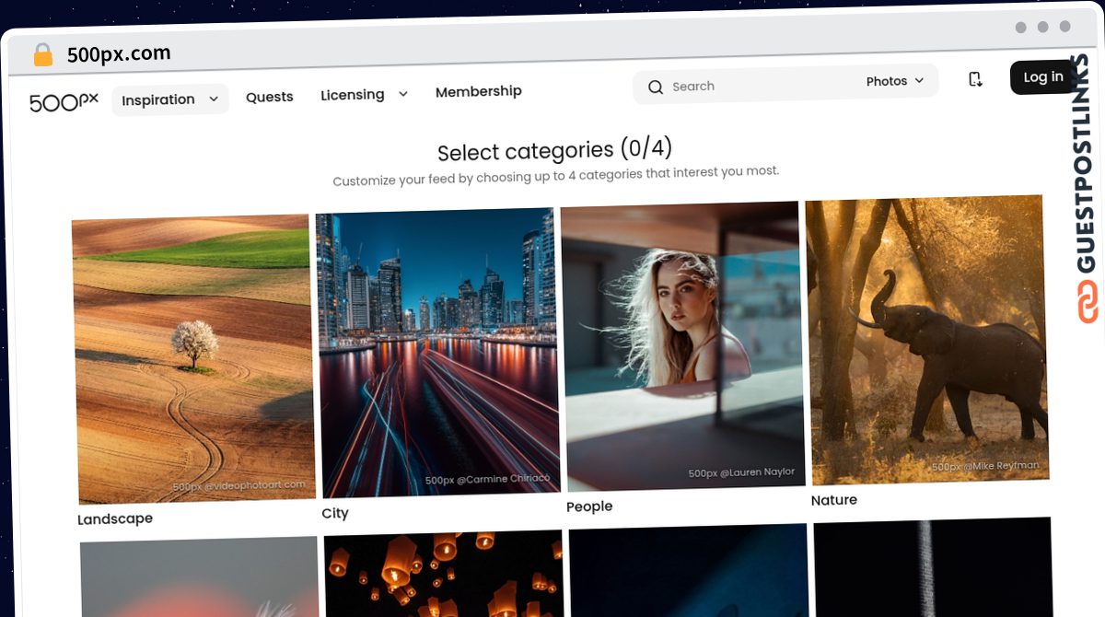The image size is (1105, 617).
Task: Click the Log in button
Action: pos(1043,77)
